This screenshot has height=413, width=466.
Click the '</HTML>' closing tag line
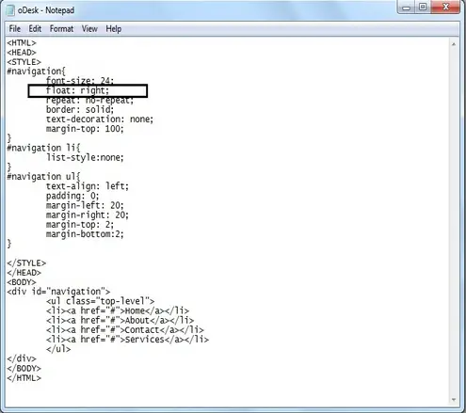tap(24, 378)
